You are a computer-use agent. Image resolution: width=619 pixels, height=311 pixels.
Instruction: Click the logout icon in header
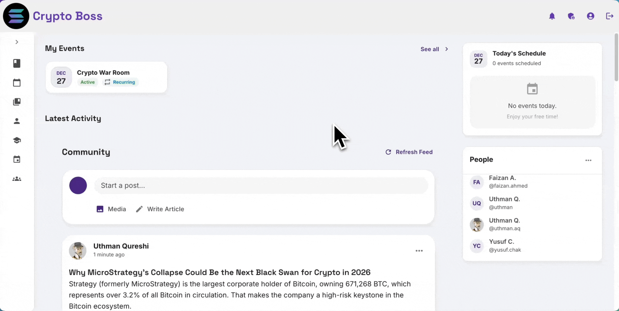609,16
